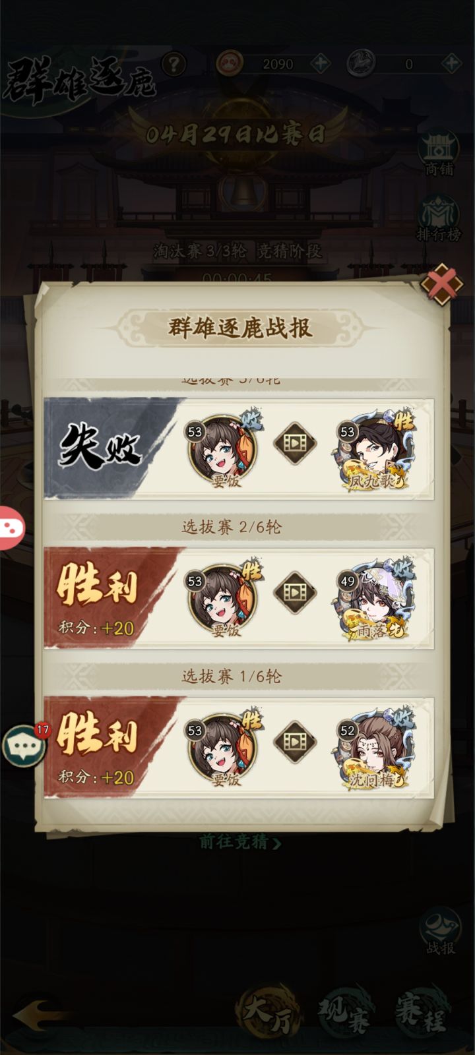Tap opponent 沈问梅 avatar
Screen dimensions: 475x1055
pyautogui.click(x=374, y=748)
